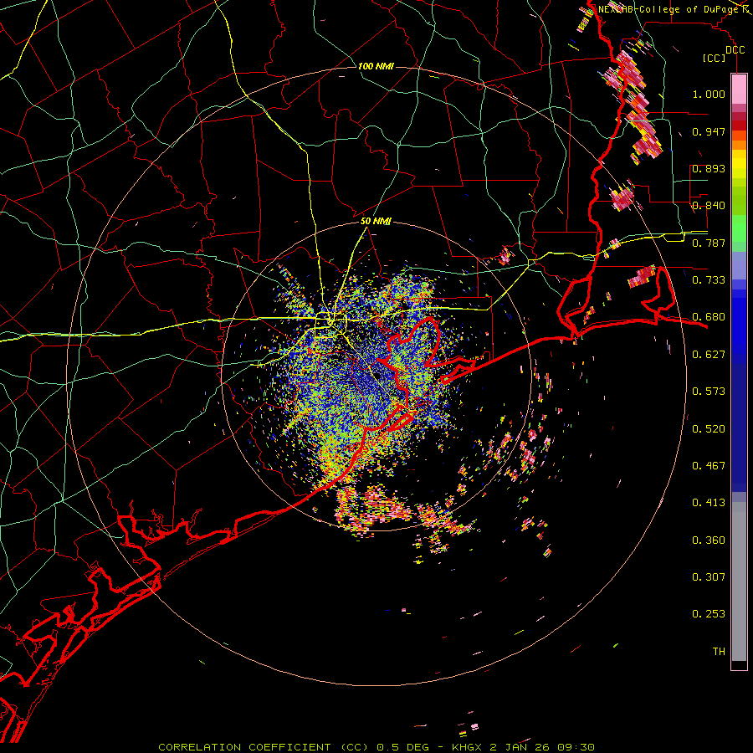This screenshot has width=753, height=753.
Task: Click the 1.000 value on the color scale
Action: click(709, 94)
